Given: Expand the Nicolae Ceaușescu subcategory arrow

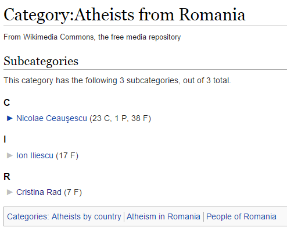Looking at the screenshot, I should click(x=10, y=118).
